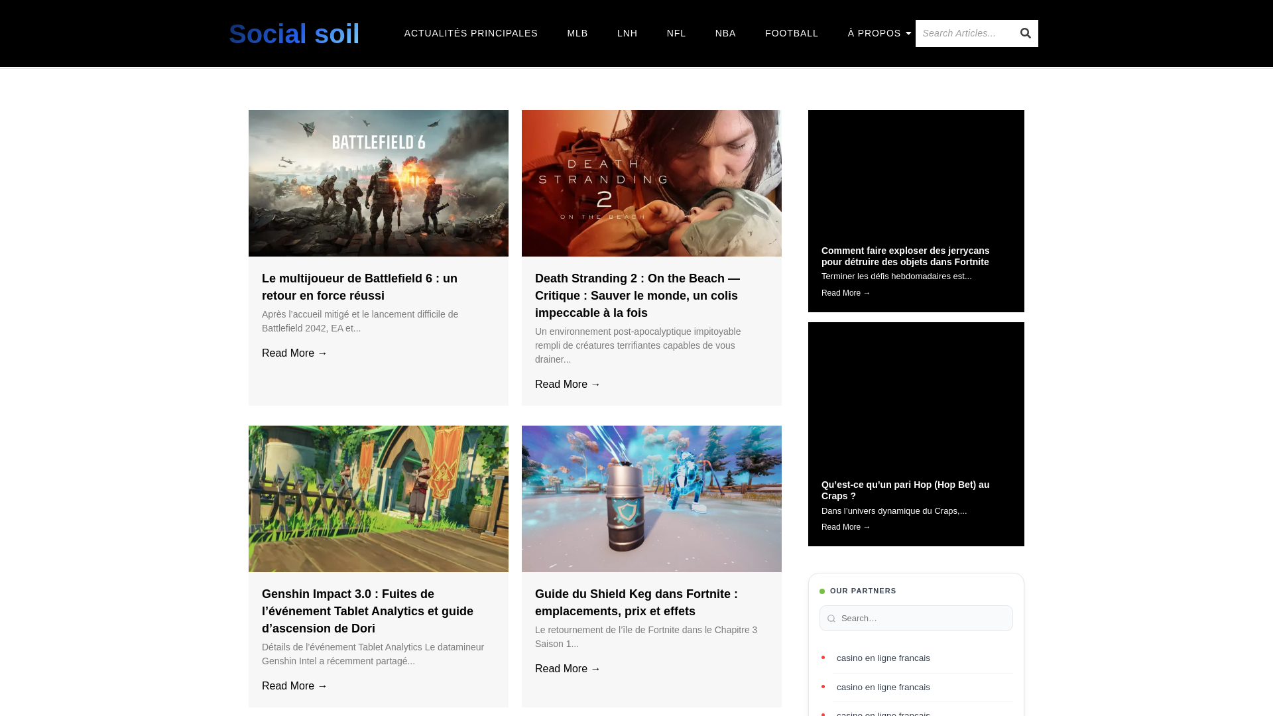
Task: Choose FOOTBALL in the navigation
Action: [792, 33]
